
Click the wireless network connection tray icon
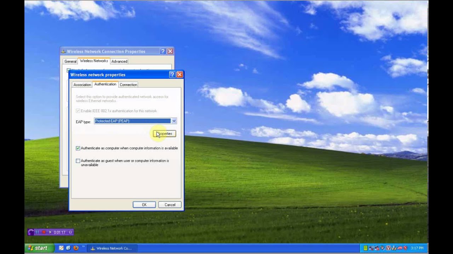tap(371, 248)
